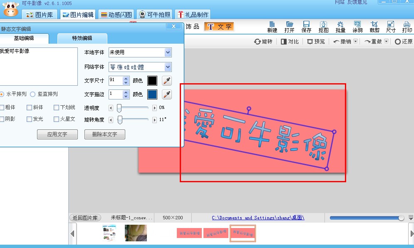Switch to the 图片库 tab
Image resolution: width=414 pixels, height=248 pixels.
click(x=40, y=15)
